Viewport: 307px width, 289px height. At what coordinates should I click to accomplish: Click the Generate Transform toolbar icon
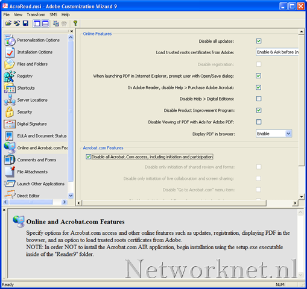[x=17, y=23]
